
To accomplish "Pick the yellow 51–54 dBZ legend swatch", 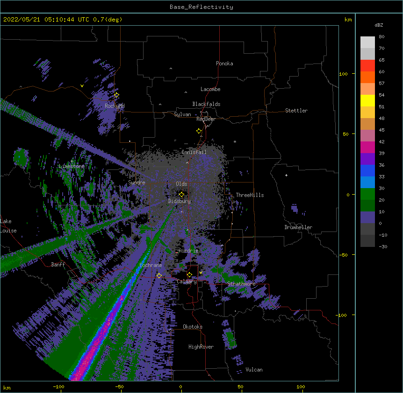I will pyautogui.click(x=367, y=101).
